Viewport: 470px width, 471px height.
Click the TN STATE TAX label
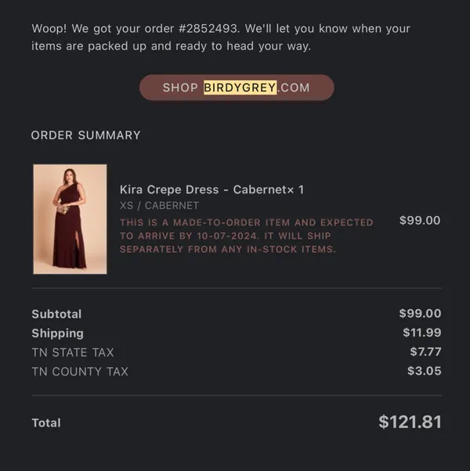click(x=73, y=352)
